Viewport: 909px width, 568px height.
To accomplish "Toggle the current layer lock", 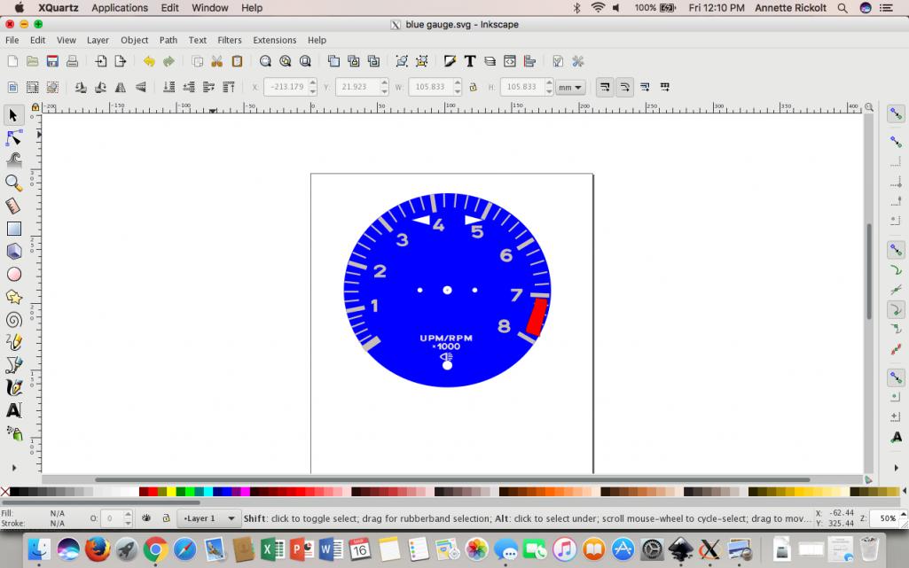I will coord(166,518).
